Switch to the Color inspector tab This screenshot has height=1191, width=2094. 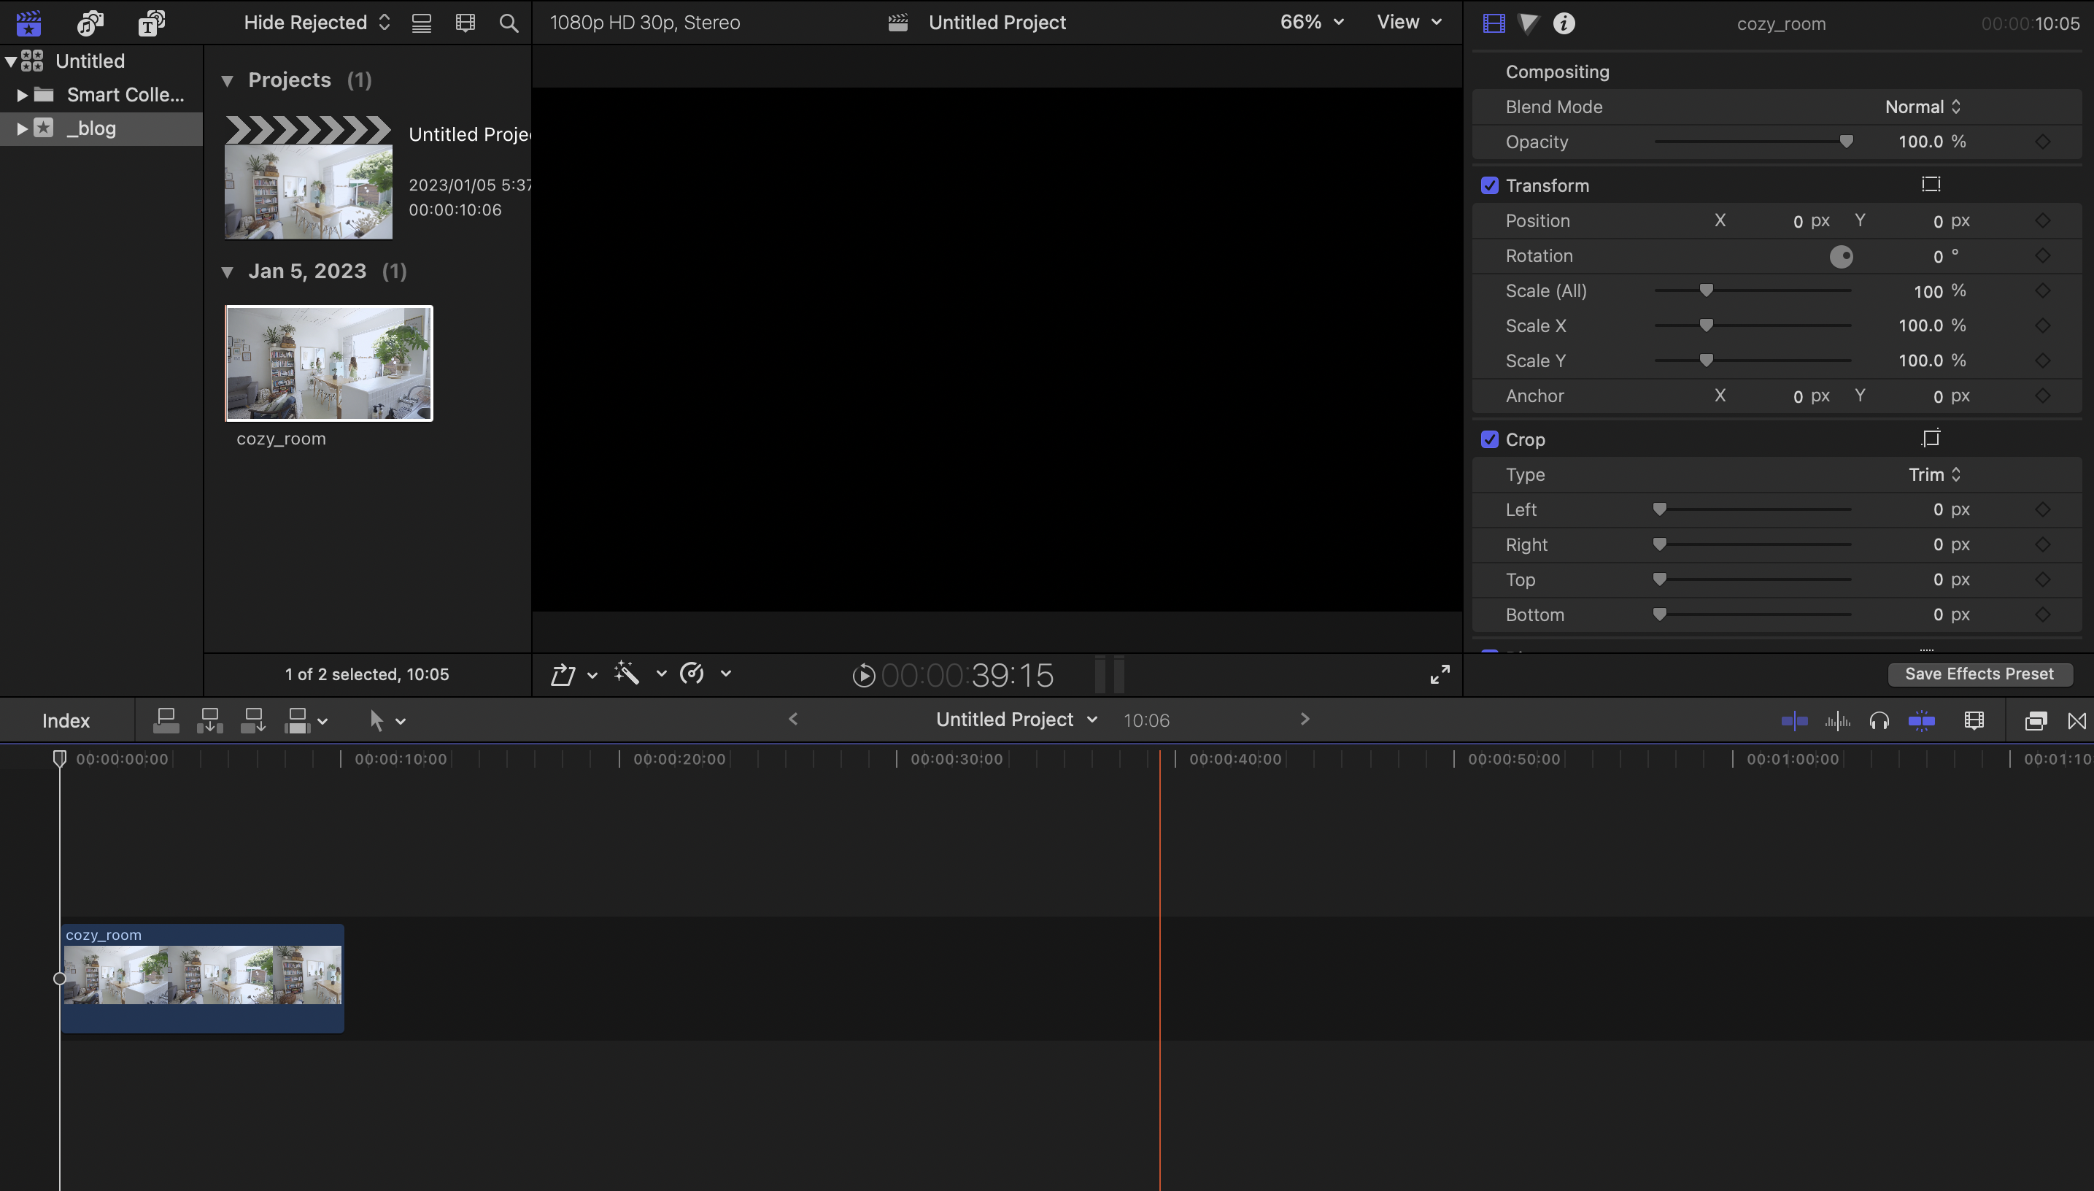pyautogui.click(x=1529, y=23)
